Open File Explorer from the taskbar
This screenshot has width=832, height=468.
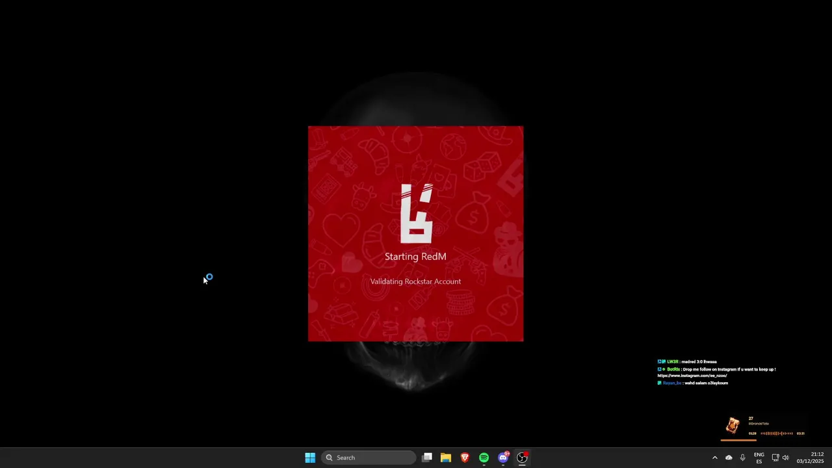(x=446, y=458)
